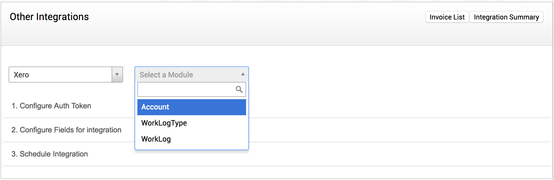Open the Invoice List
The height and width of the screenshot is (180, 554).
(x=447, y=17)
